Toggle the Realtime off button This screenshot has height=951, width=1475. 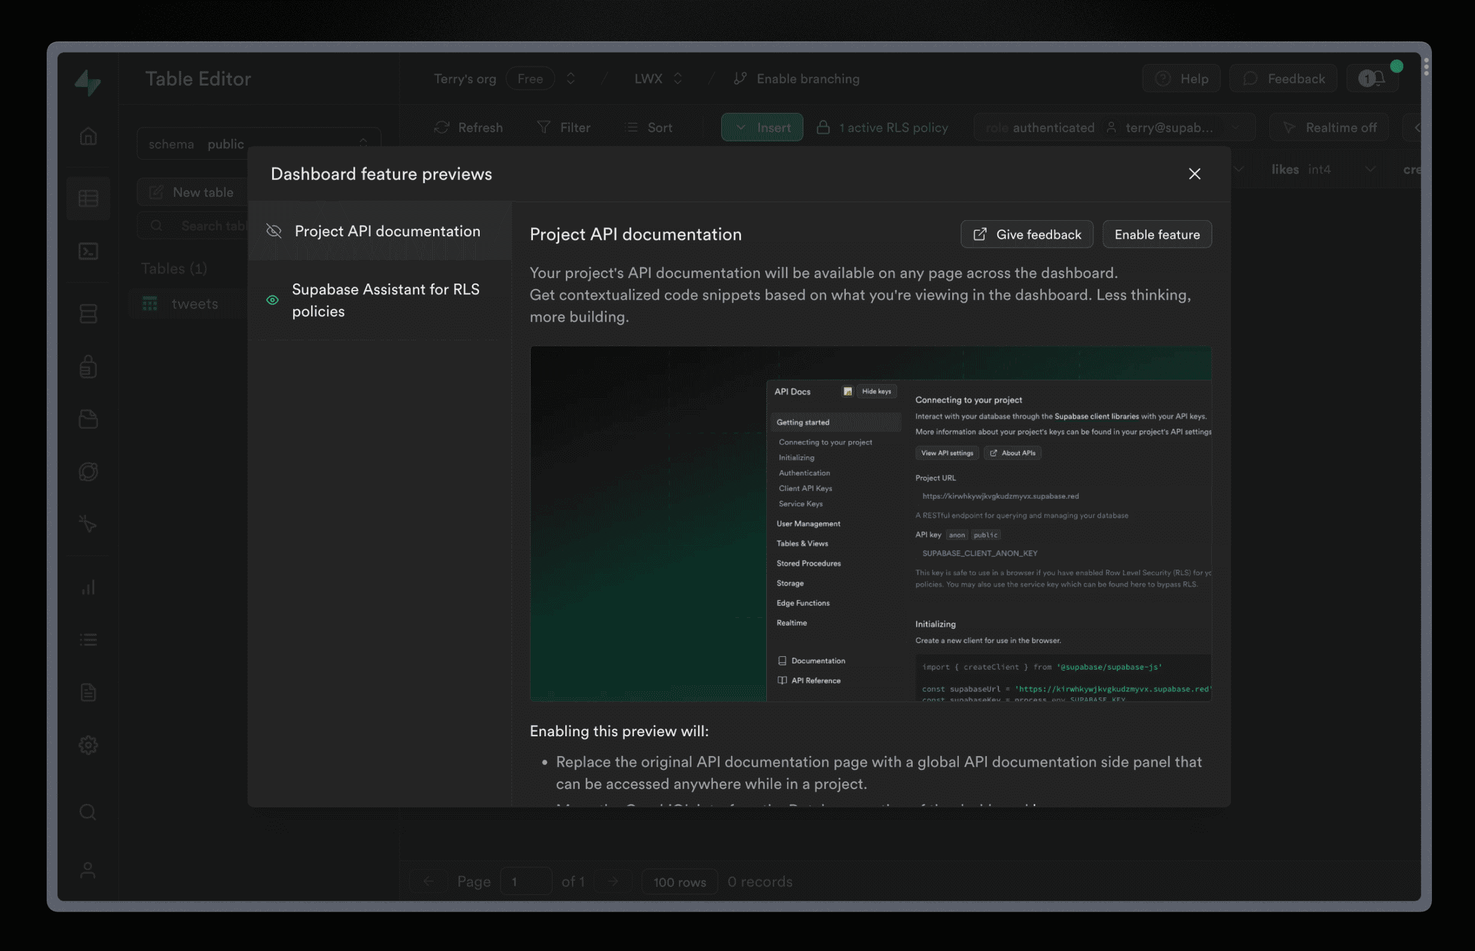(1328, 127)
